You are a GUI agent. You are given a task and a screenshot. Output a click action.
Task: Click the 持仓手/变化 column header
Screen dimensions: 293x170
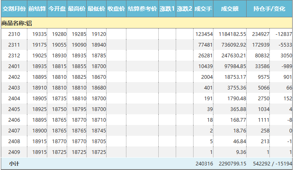(269, 9)
